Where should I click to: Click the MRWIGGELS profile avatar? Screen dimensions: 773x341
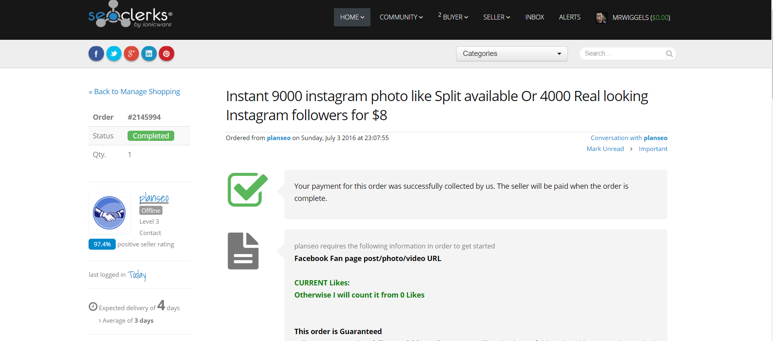pos(601,17)
